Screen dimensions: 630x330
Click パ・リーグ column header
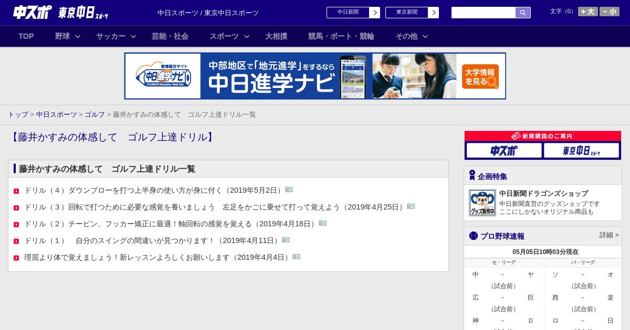583,262
